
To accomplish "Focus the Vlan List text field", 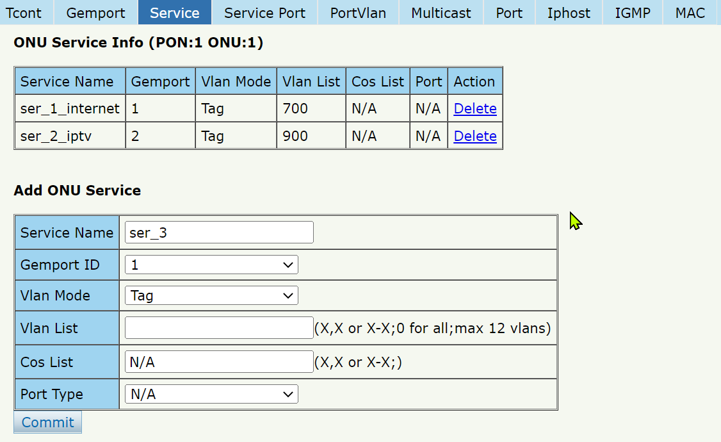I will 219,328.
